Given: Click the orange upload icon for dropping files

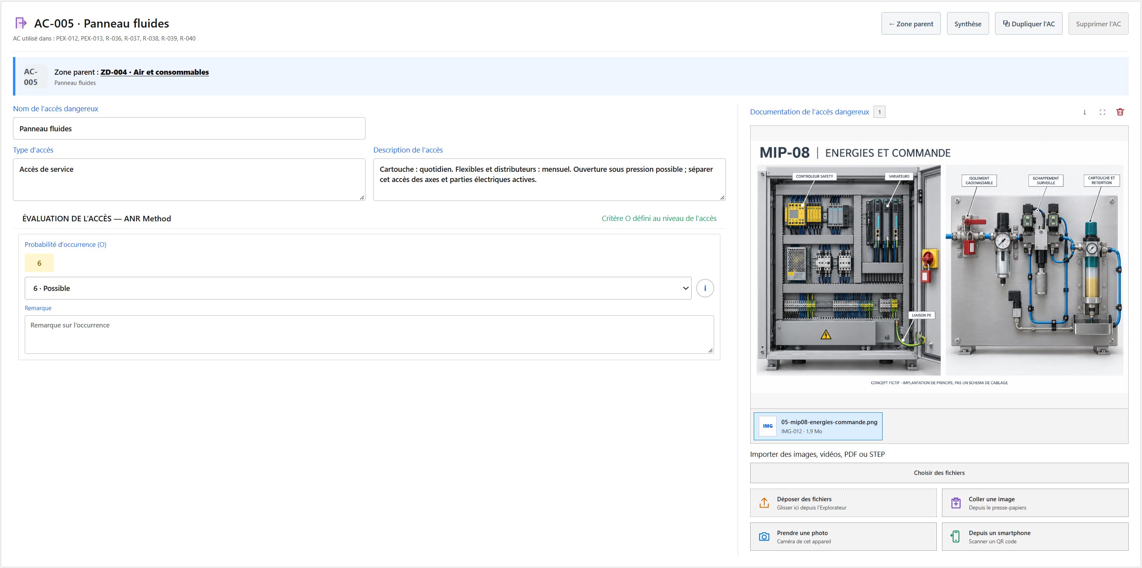Looking at the screenshot, I should [x=764, y=503].
